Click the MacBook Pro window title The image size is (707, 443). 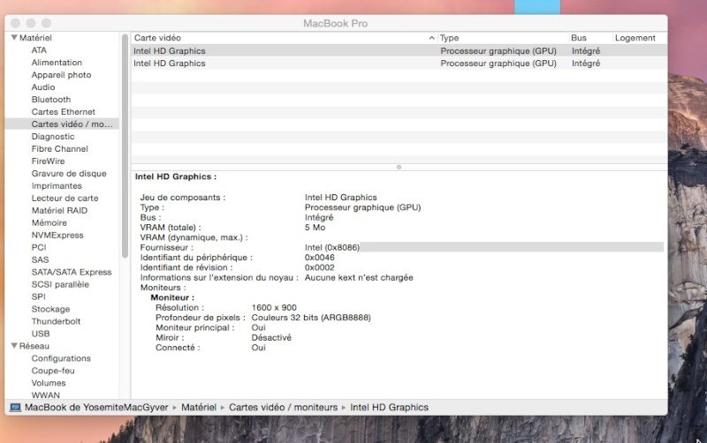click(335, 24)
